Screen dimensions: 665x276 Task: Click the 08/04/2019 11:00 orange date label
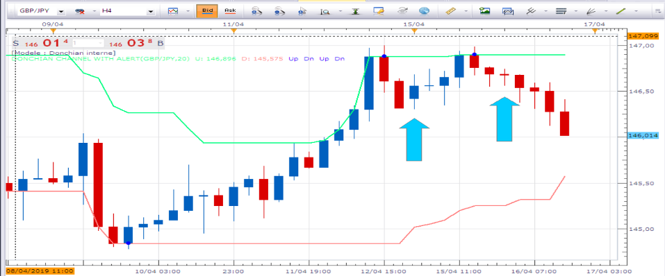40,271
